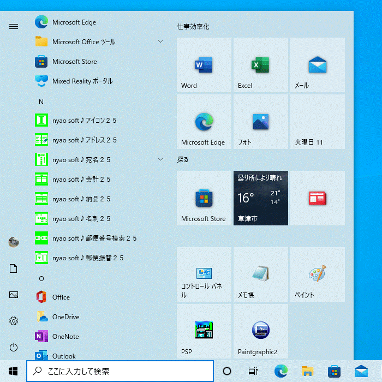
Task: Open nyao soft♪郵便振替２５
Action: tap(98, 258)
